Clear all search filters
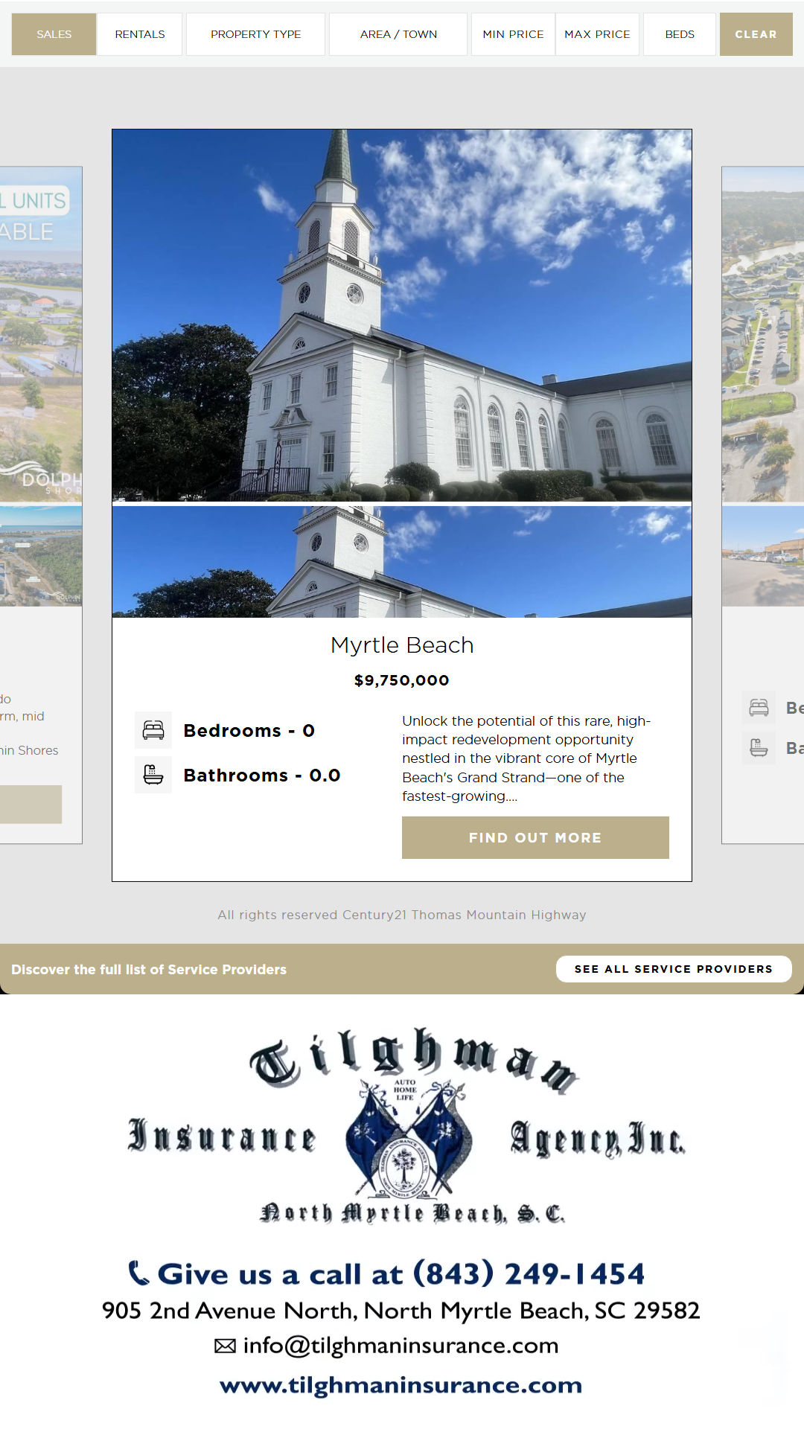804x1429 pixels. pyautogui.click(x=756, y=34)
